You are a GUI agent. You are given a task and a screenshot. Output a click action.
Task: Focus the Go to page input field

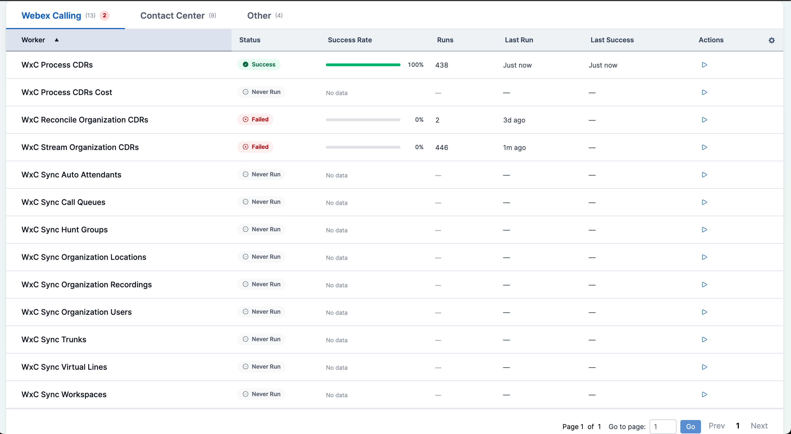[x=663, y=426]
